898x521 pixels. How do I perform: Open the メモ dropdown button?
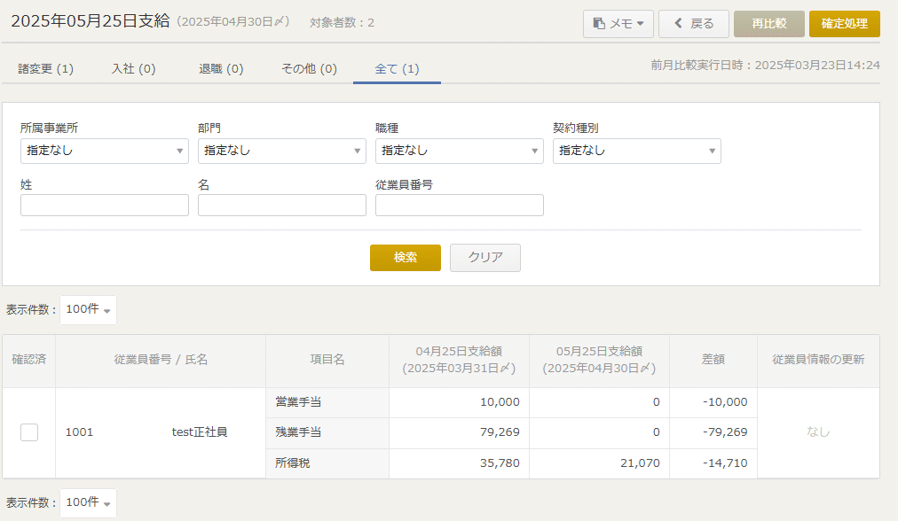[x=618, y=24]
